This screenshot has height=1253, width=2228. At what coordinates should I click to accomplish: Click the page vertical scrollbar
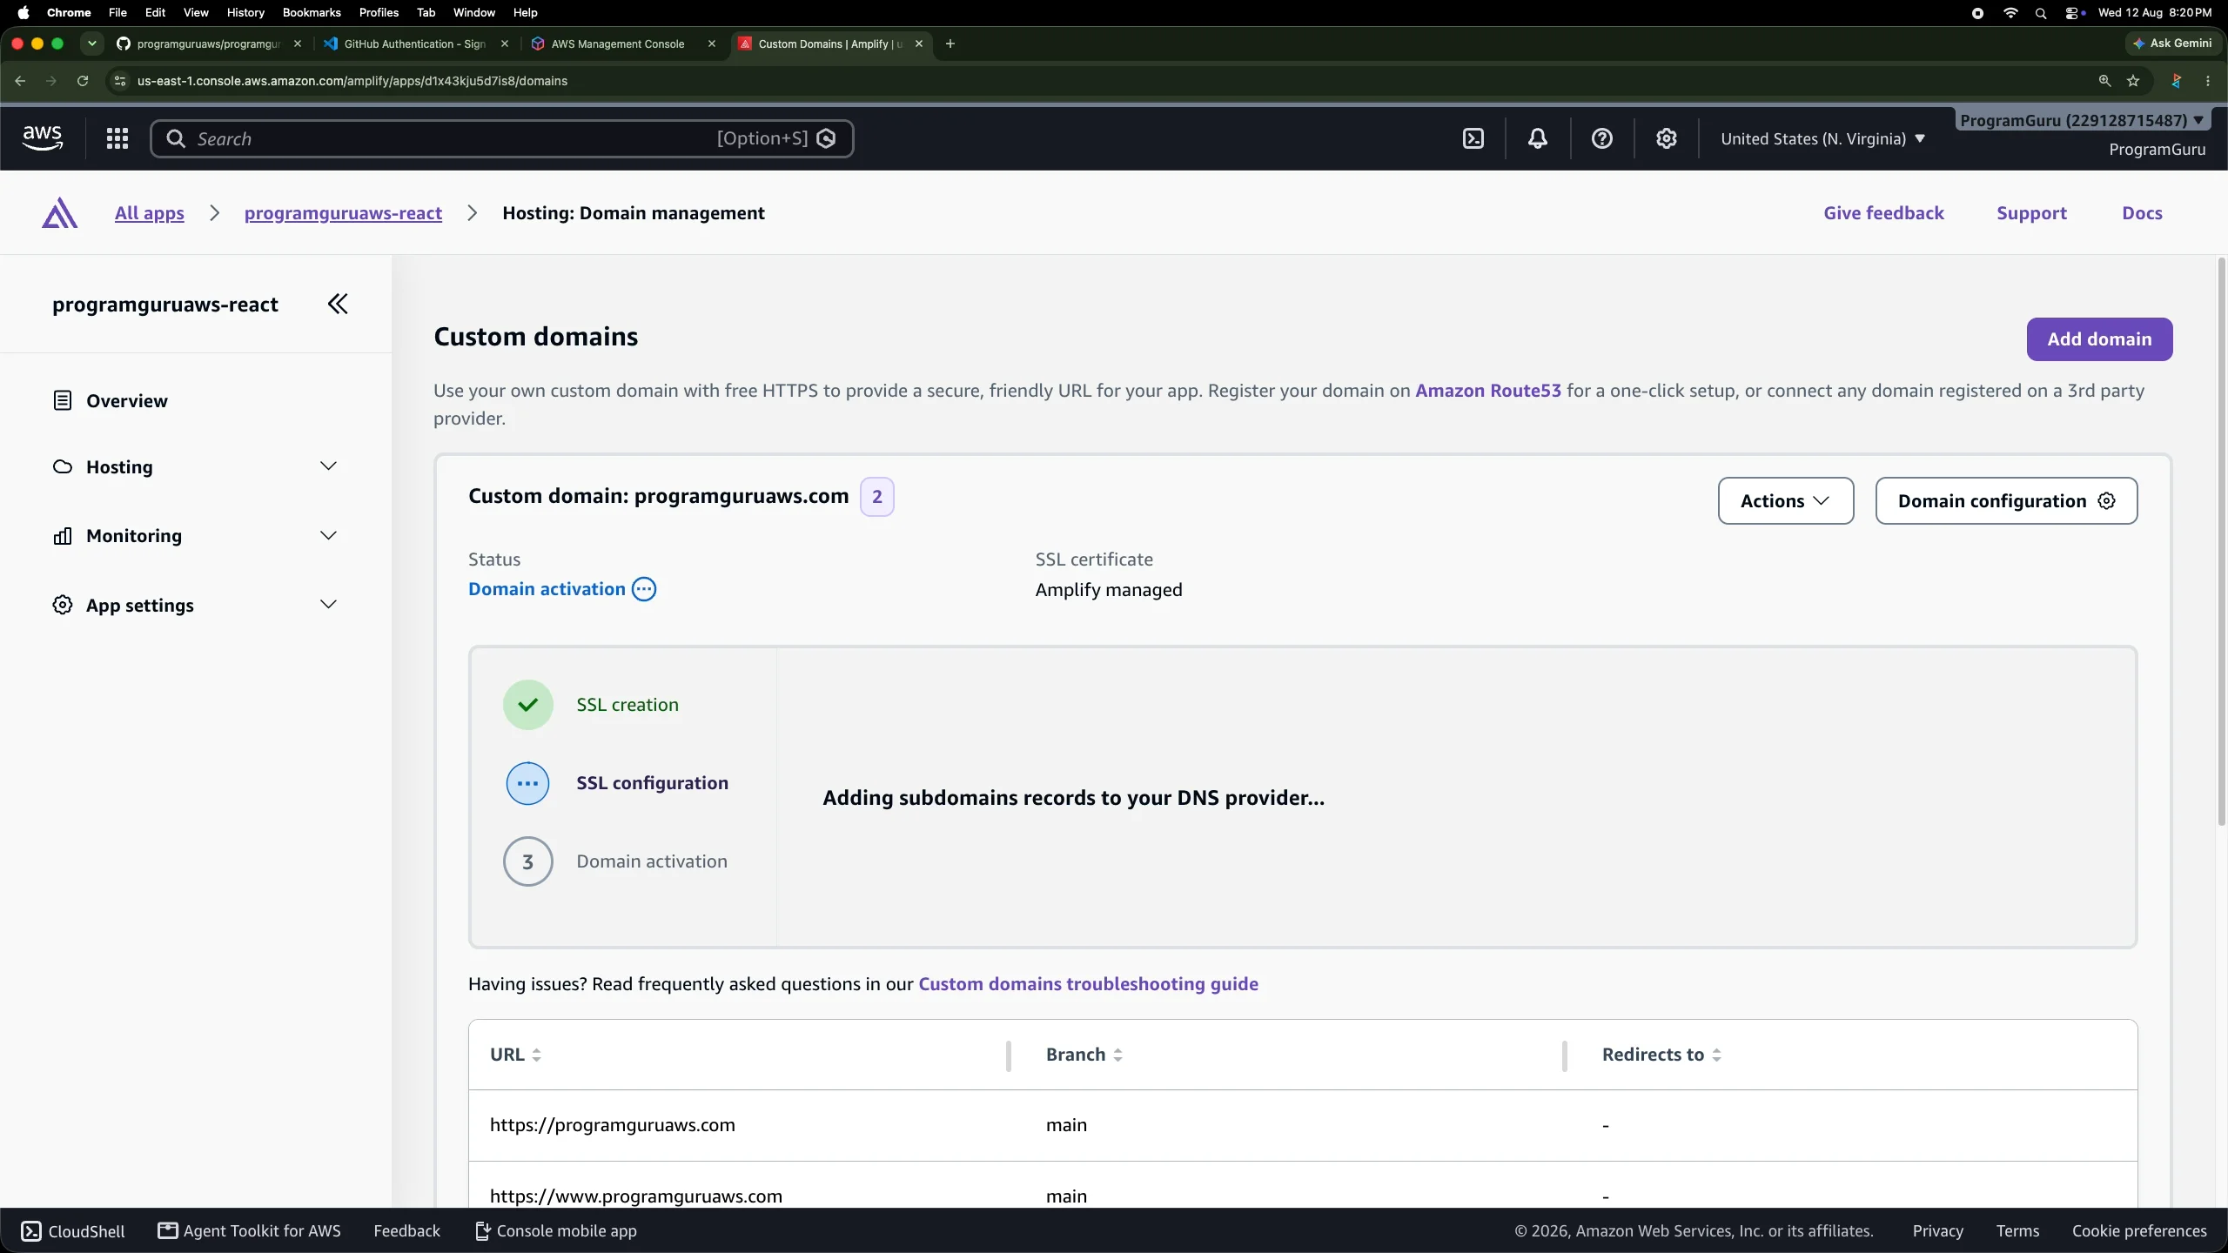pyautogui.click(x=2220, y=539)
